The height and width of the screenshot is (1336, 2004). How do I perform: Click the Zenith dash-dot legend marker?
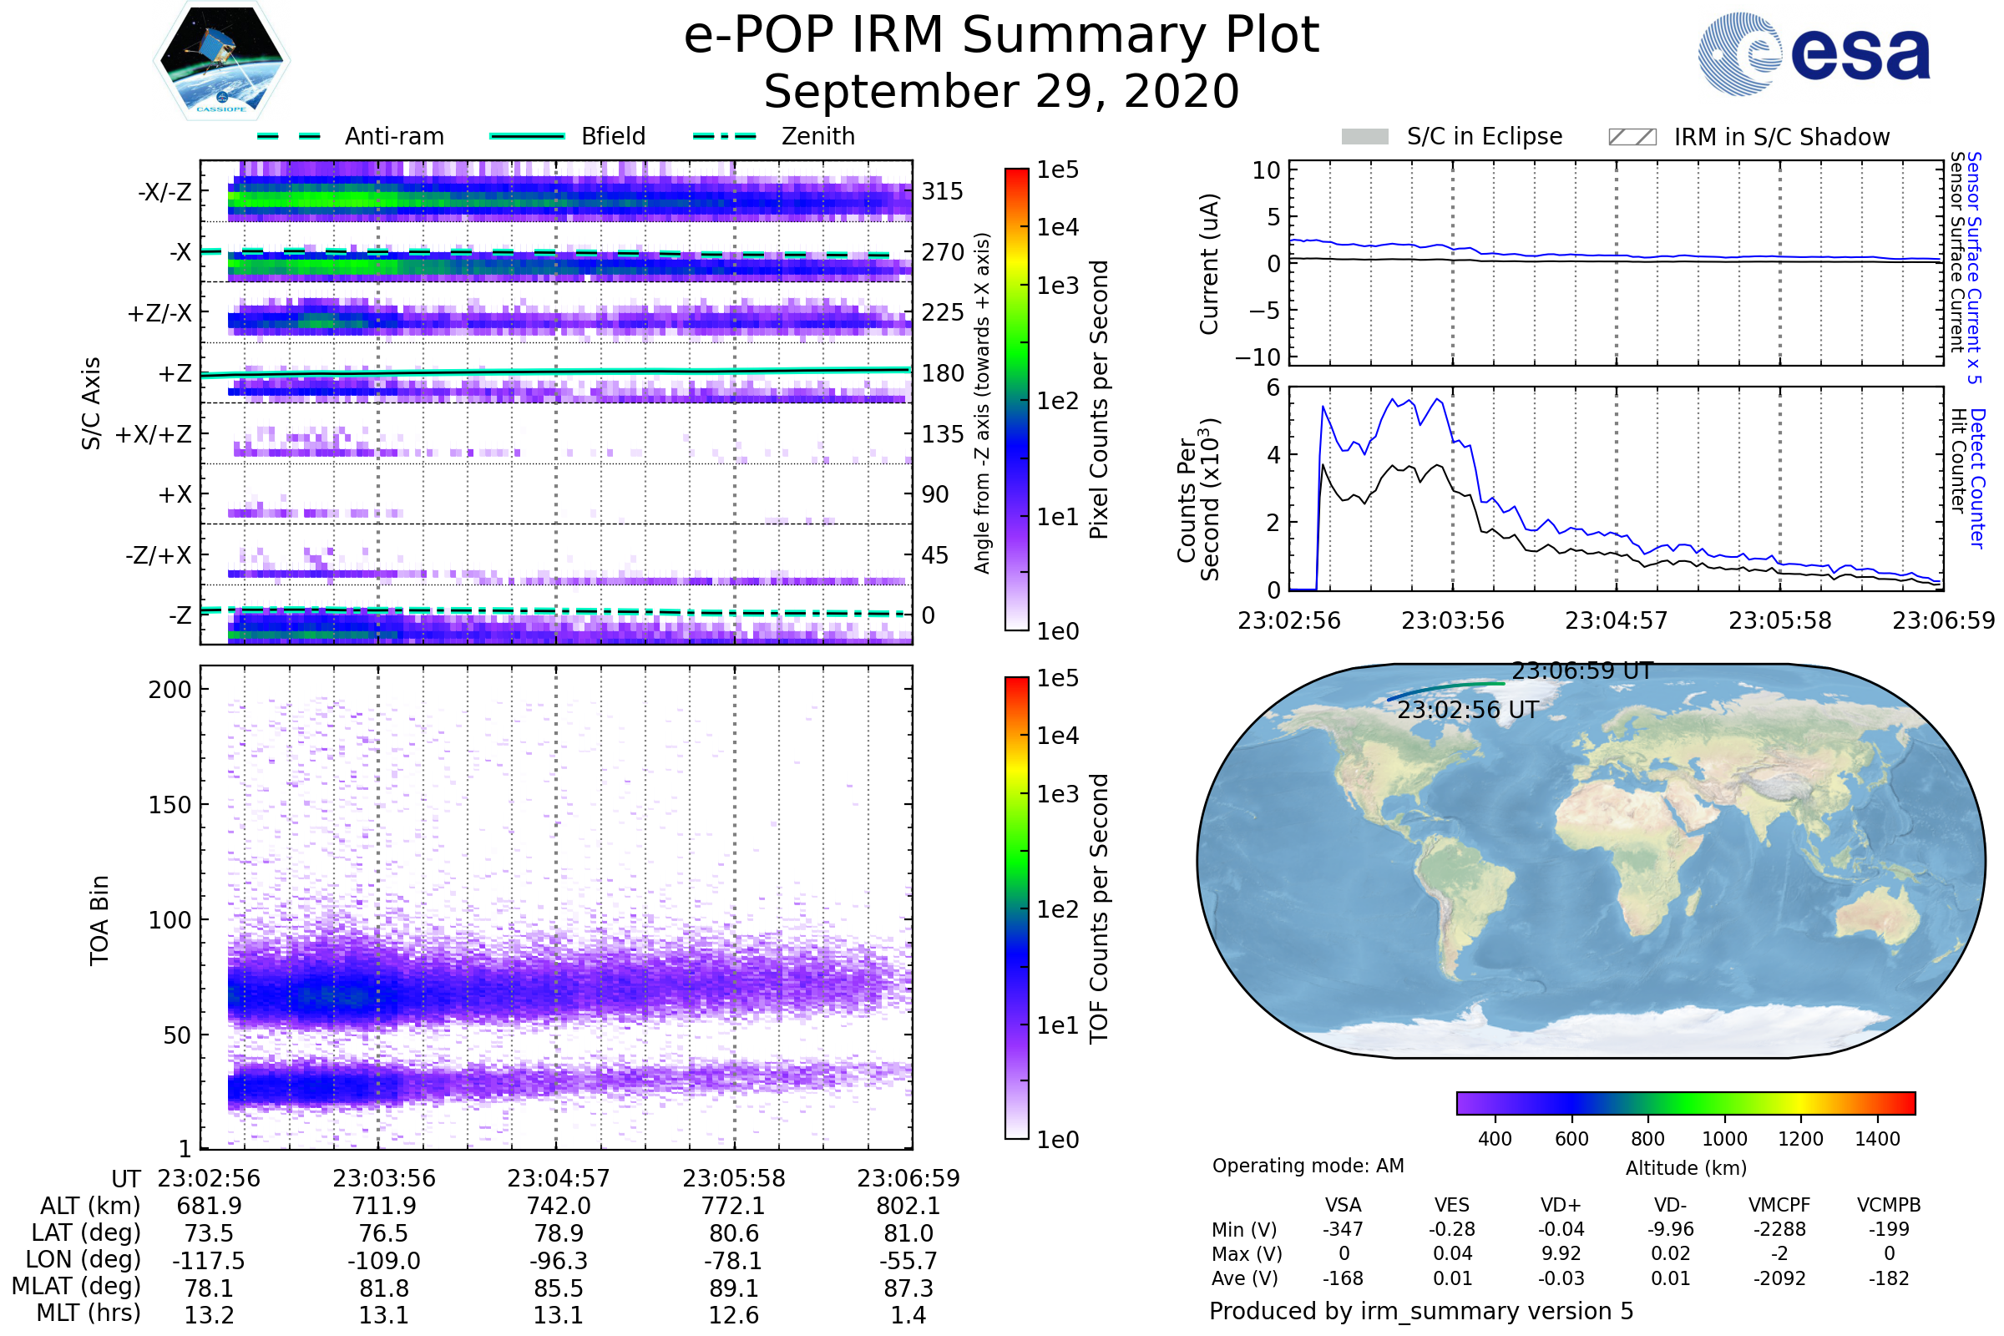724,136
